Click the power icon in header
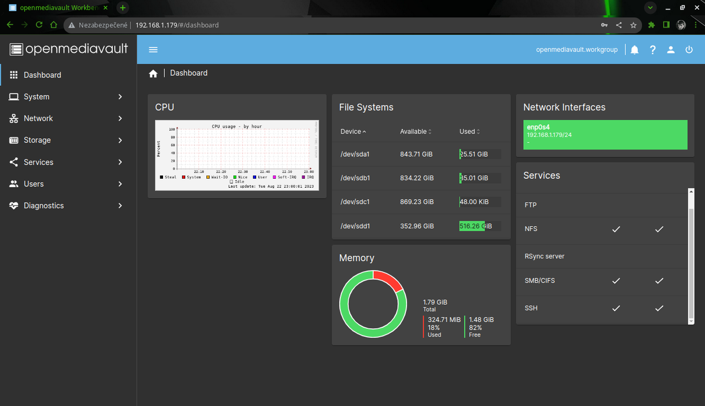705x406 pixels. 689,50
